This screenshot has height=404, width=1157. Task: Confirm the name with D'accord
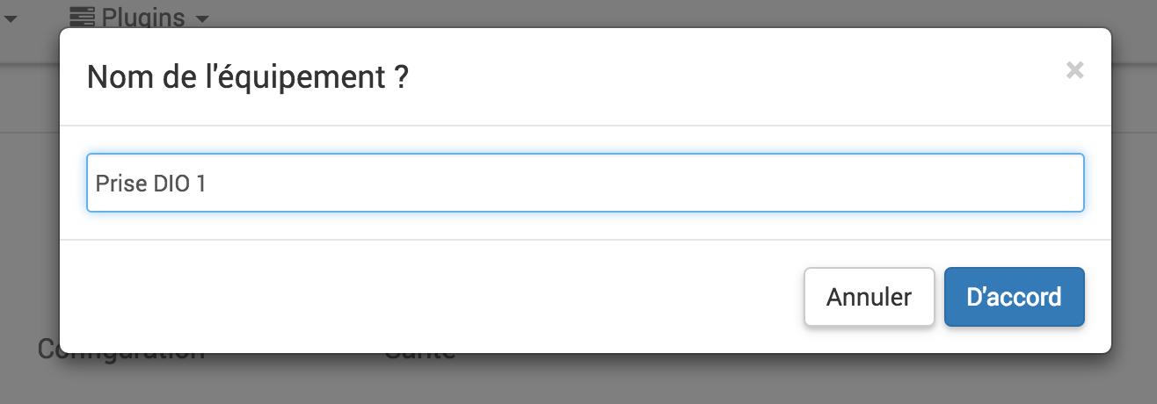point(1014,297)
